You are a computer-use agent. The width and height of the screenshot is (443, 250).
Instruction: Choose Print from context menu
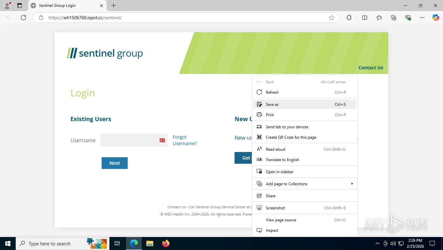305,115
